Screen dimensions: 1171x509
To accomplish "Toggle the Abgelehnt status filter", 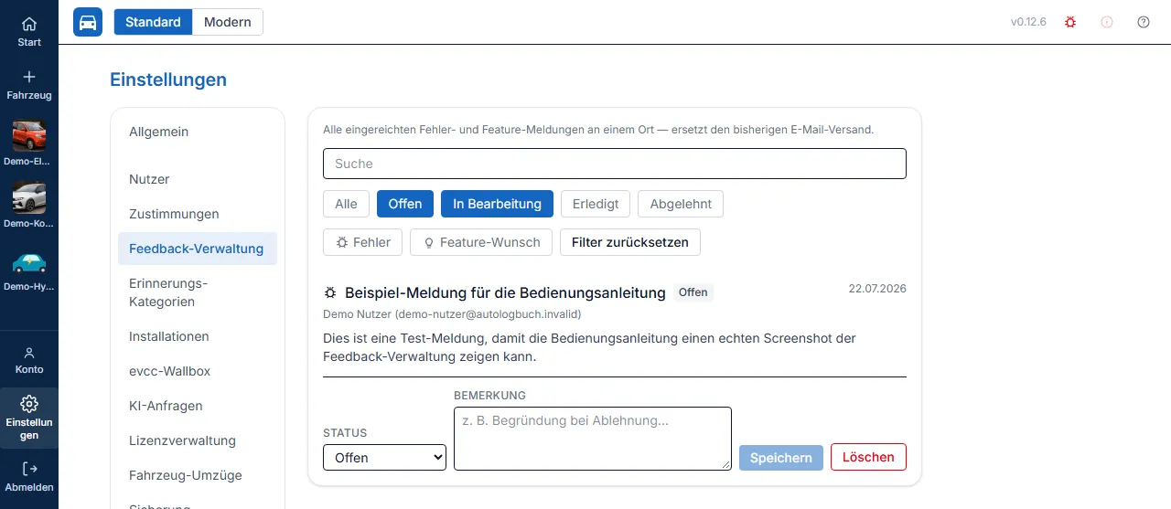I will click(x=681, y=204).
